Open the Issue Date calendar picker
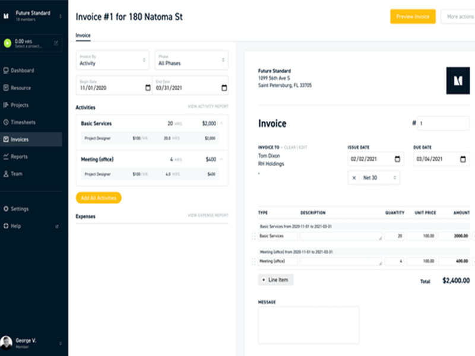The width and height of the screenshot is (475, 356). 397,159
